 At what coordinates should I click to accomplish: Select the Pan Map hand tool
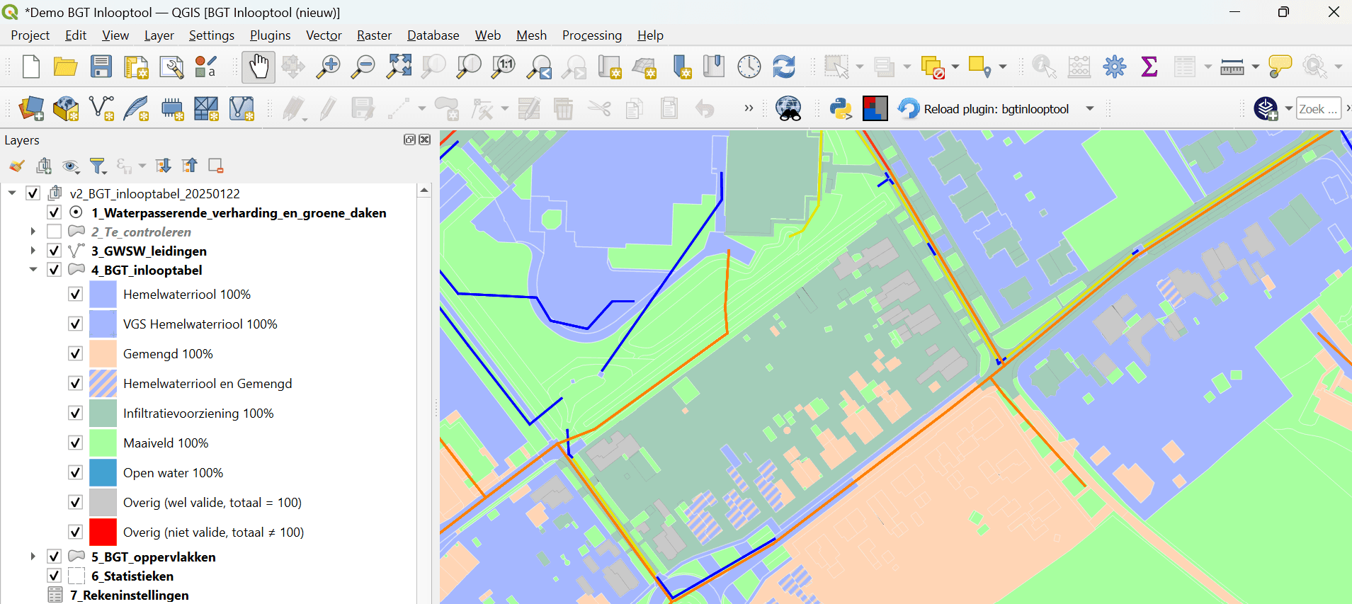click(x=258, y=67)
